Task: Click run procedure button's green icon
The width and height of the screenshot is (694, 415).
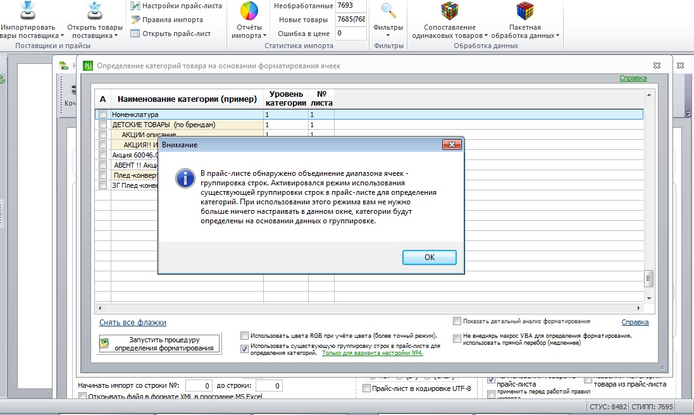Action: [x=104, y=343]
